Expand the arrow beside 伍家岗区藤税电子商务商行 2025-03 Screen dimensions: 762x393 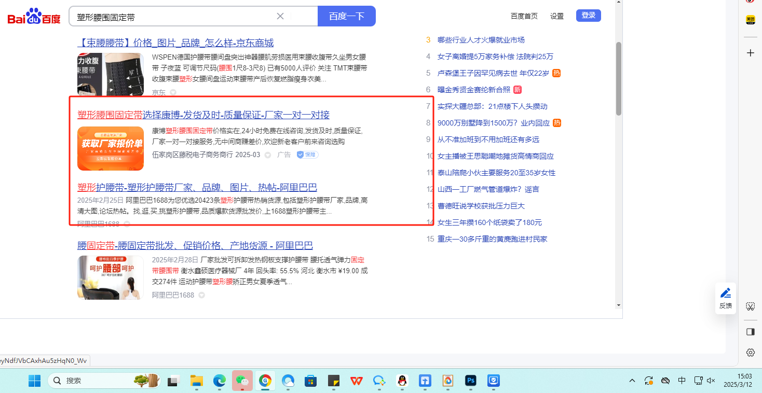pyautogui.click(x=268, y=155)
